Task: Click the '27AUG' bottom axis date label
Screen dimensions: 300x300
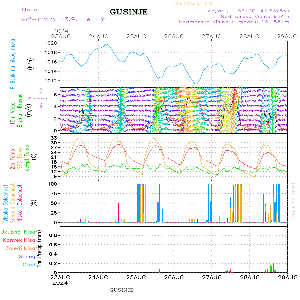Action: tap(212, 277)
